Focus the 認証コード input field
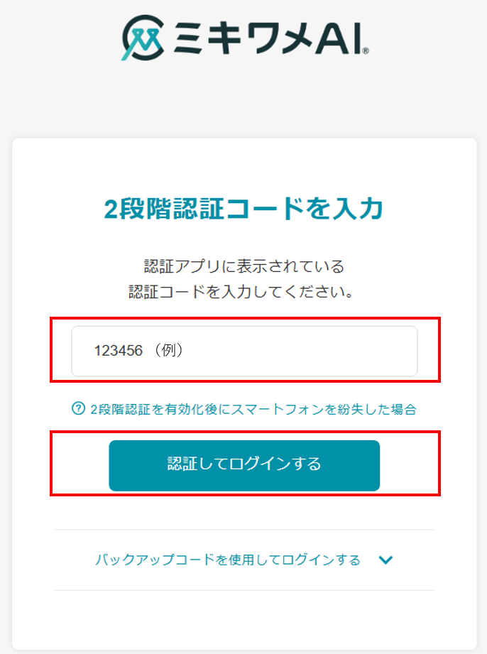This screenshot has width=487, height=654. 244,351
